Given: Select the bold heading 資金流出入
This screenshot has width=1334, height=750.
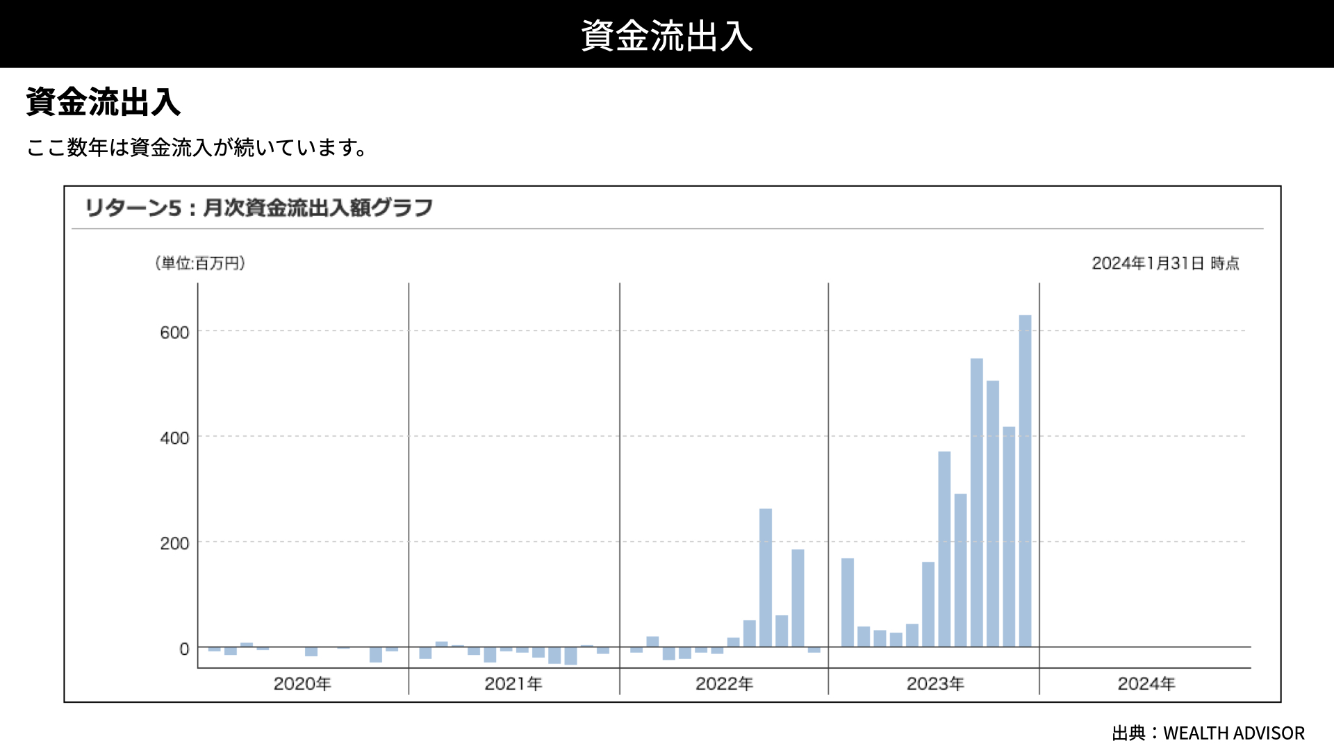Looking at the screenshot, I should [104, 102].
